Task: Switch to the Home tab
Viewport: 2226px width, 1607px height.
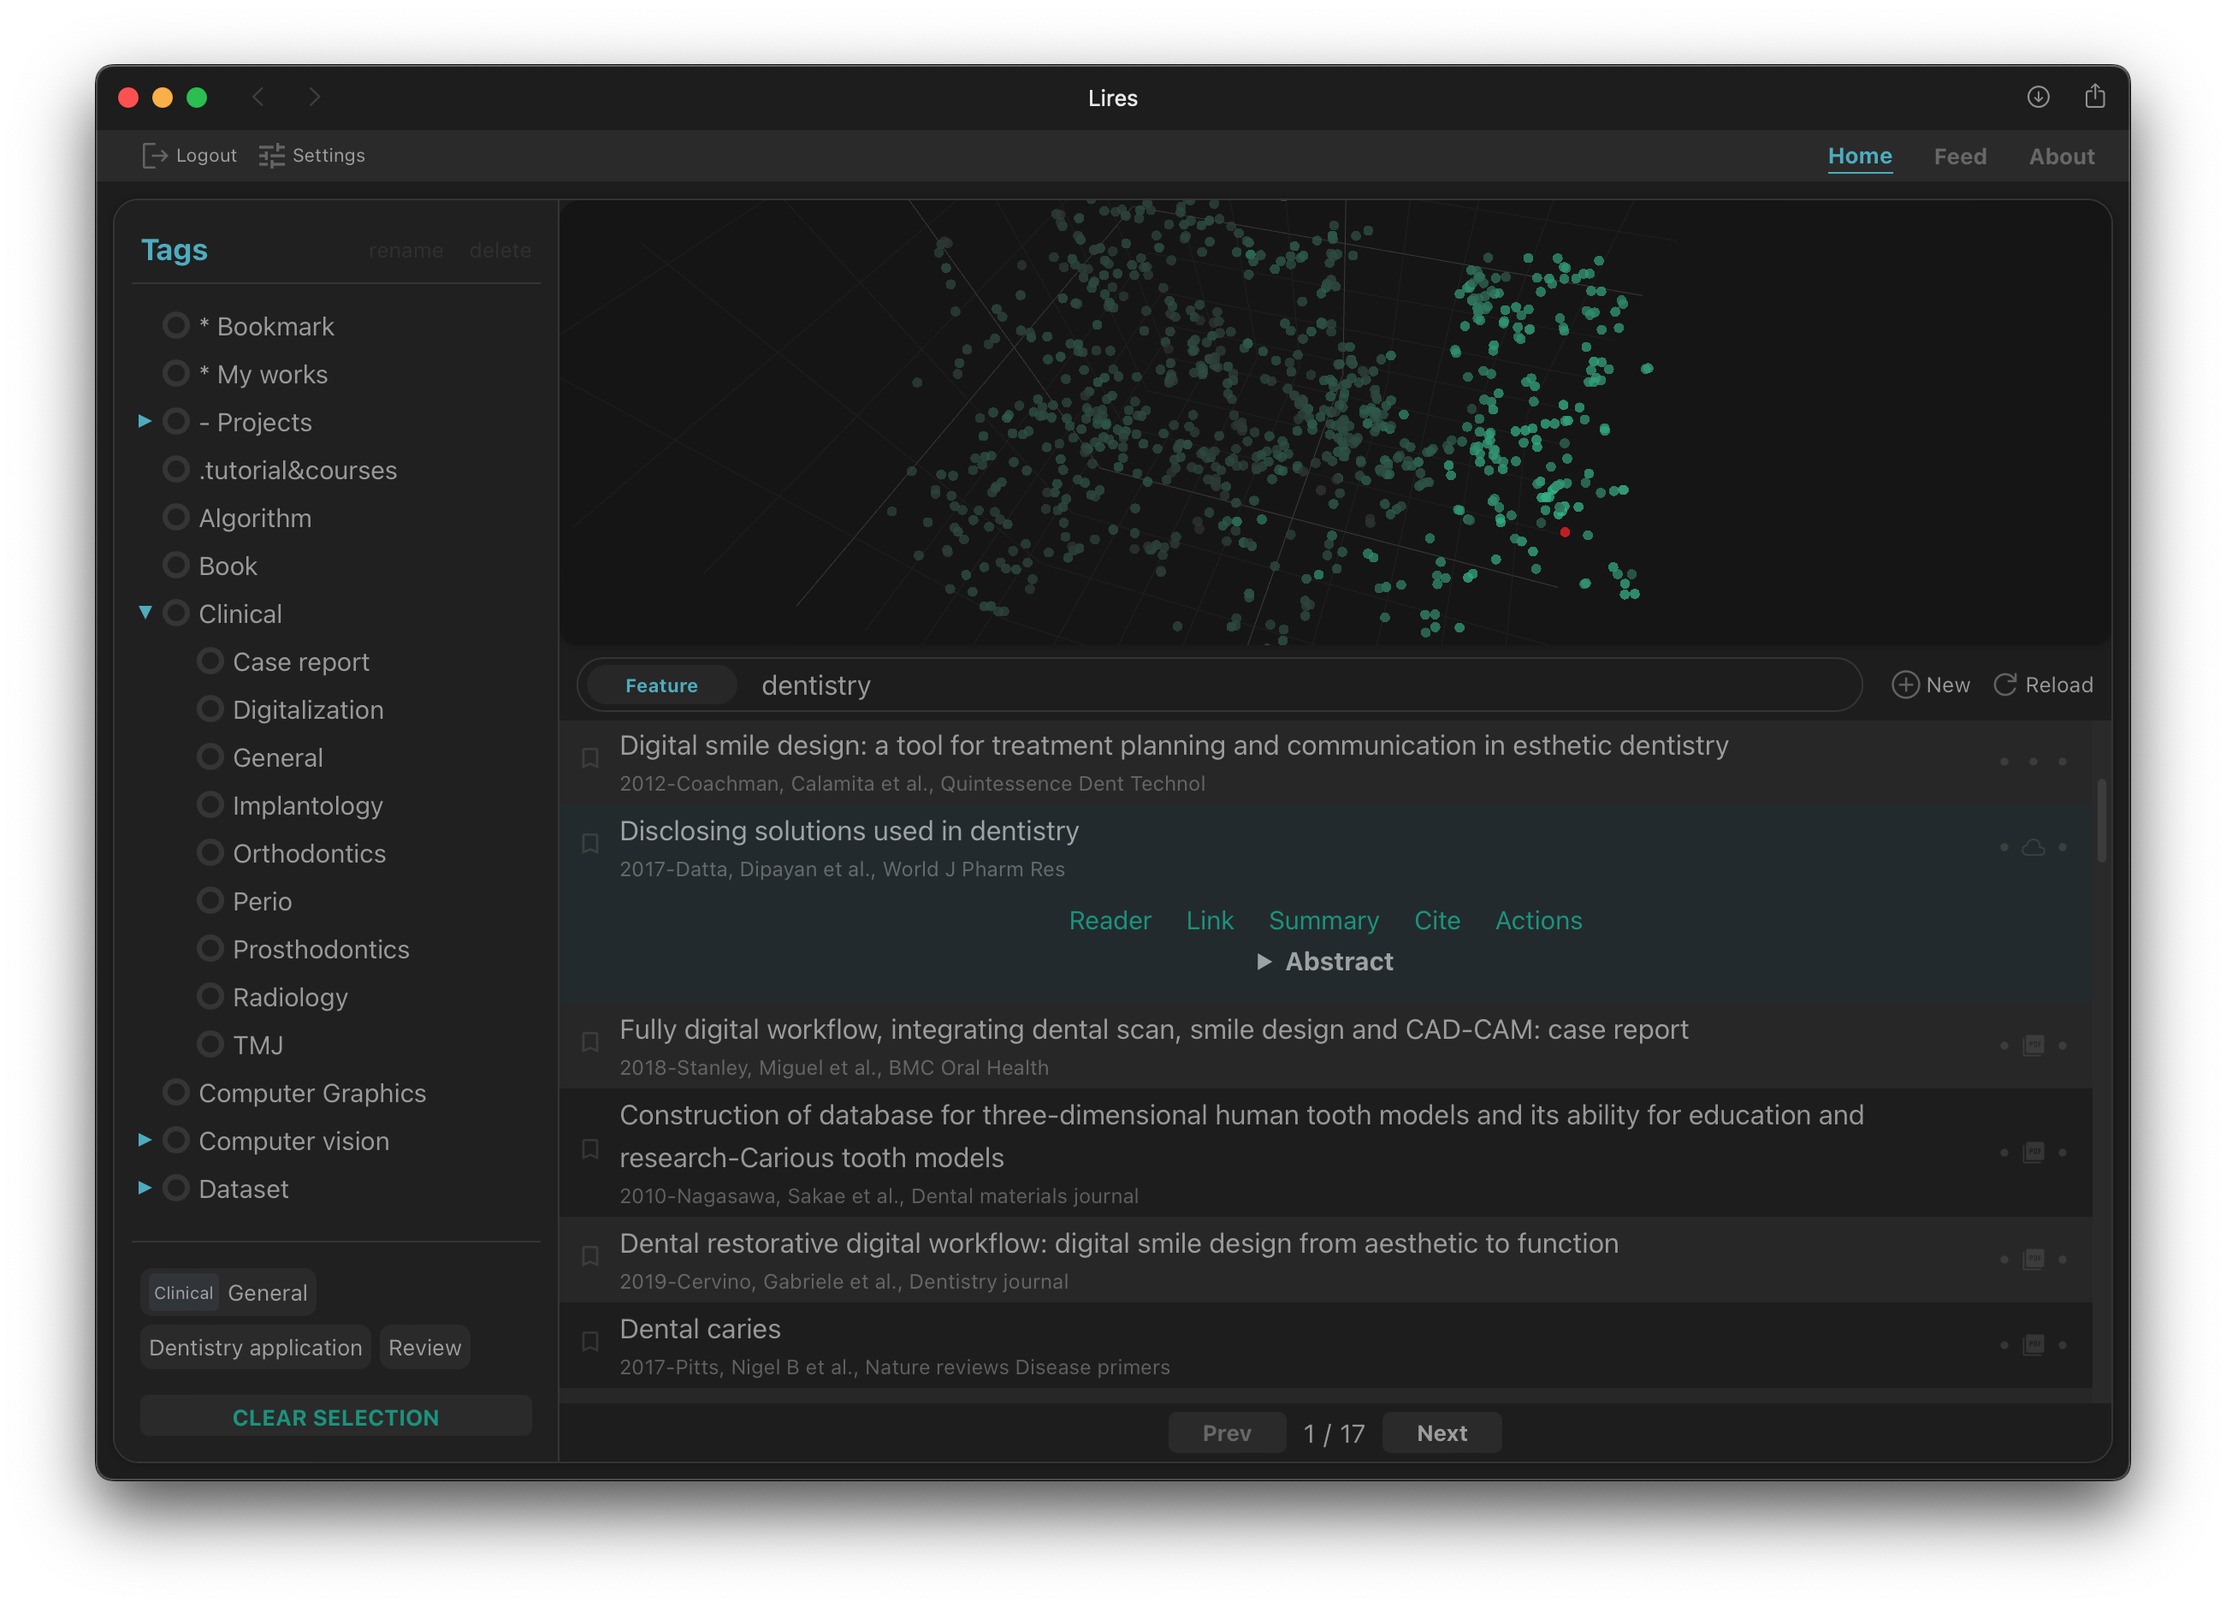Action: click(x=1859, y=156)
